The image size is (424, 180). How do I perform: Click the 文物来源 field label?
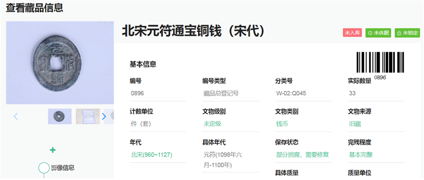[x=359, y=111]
